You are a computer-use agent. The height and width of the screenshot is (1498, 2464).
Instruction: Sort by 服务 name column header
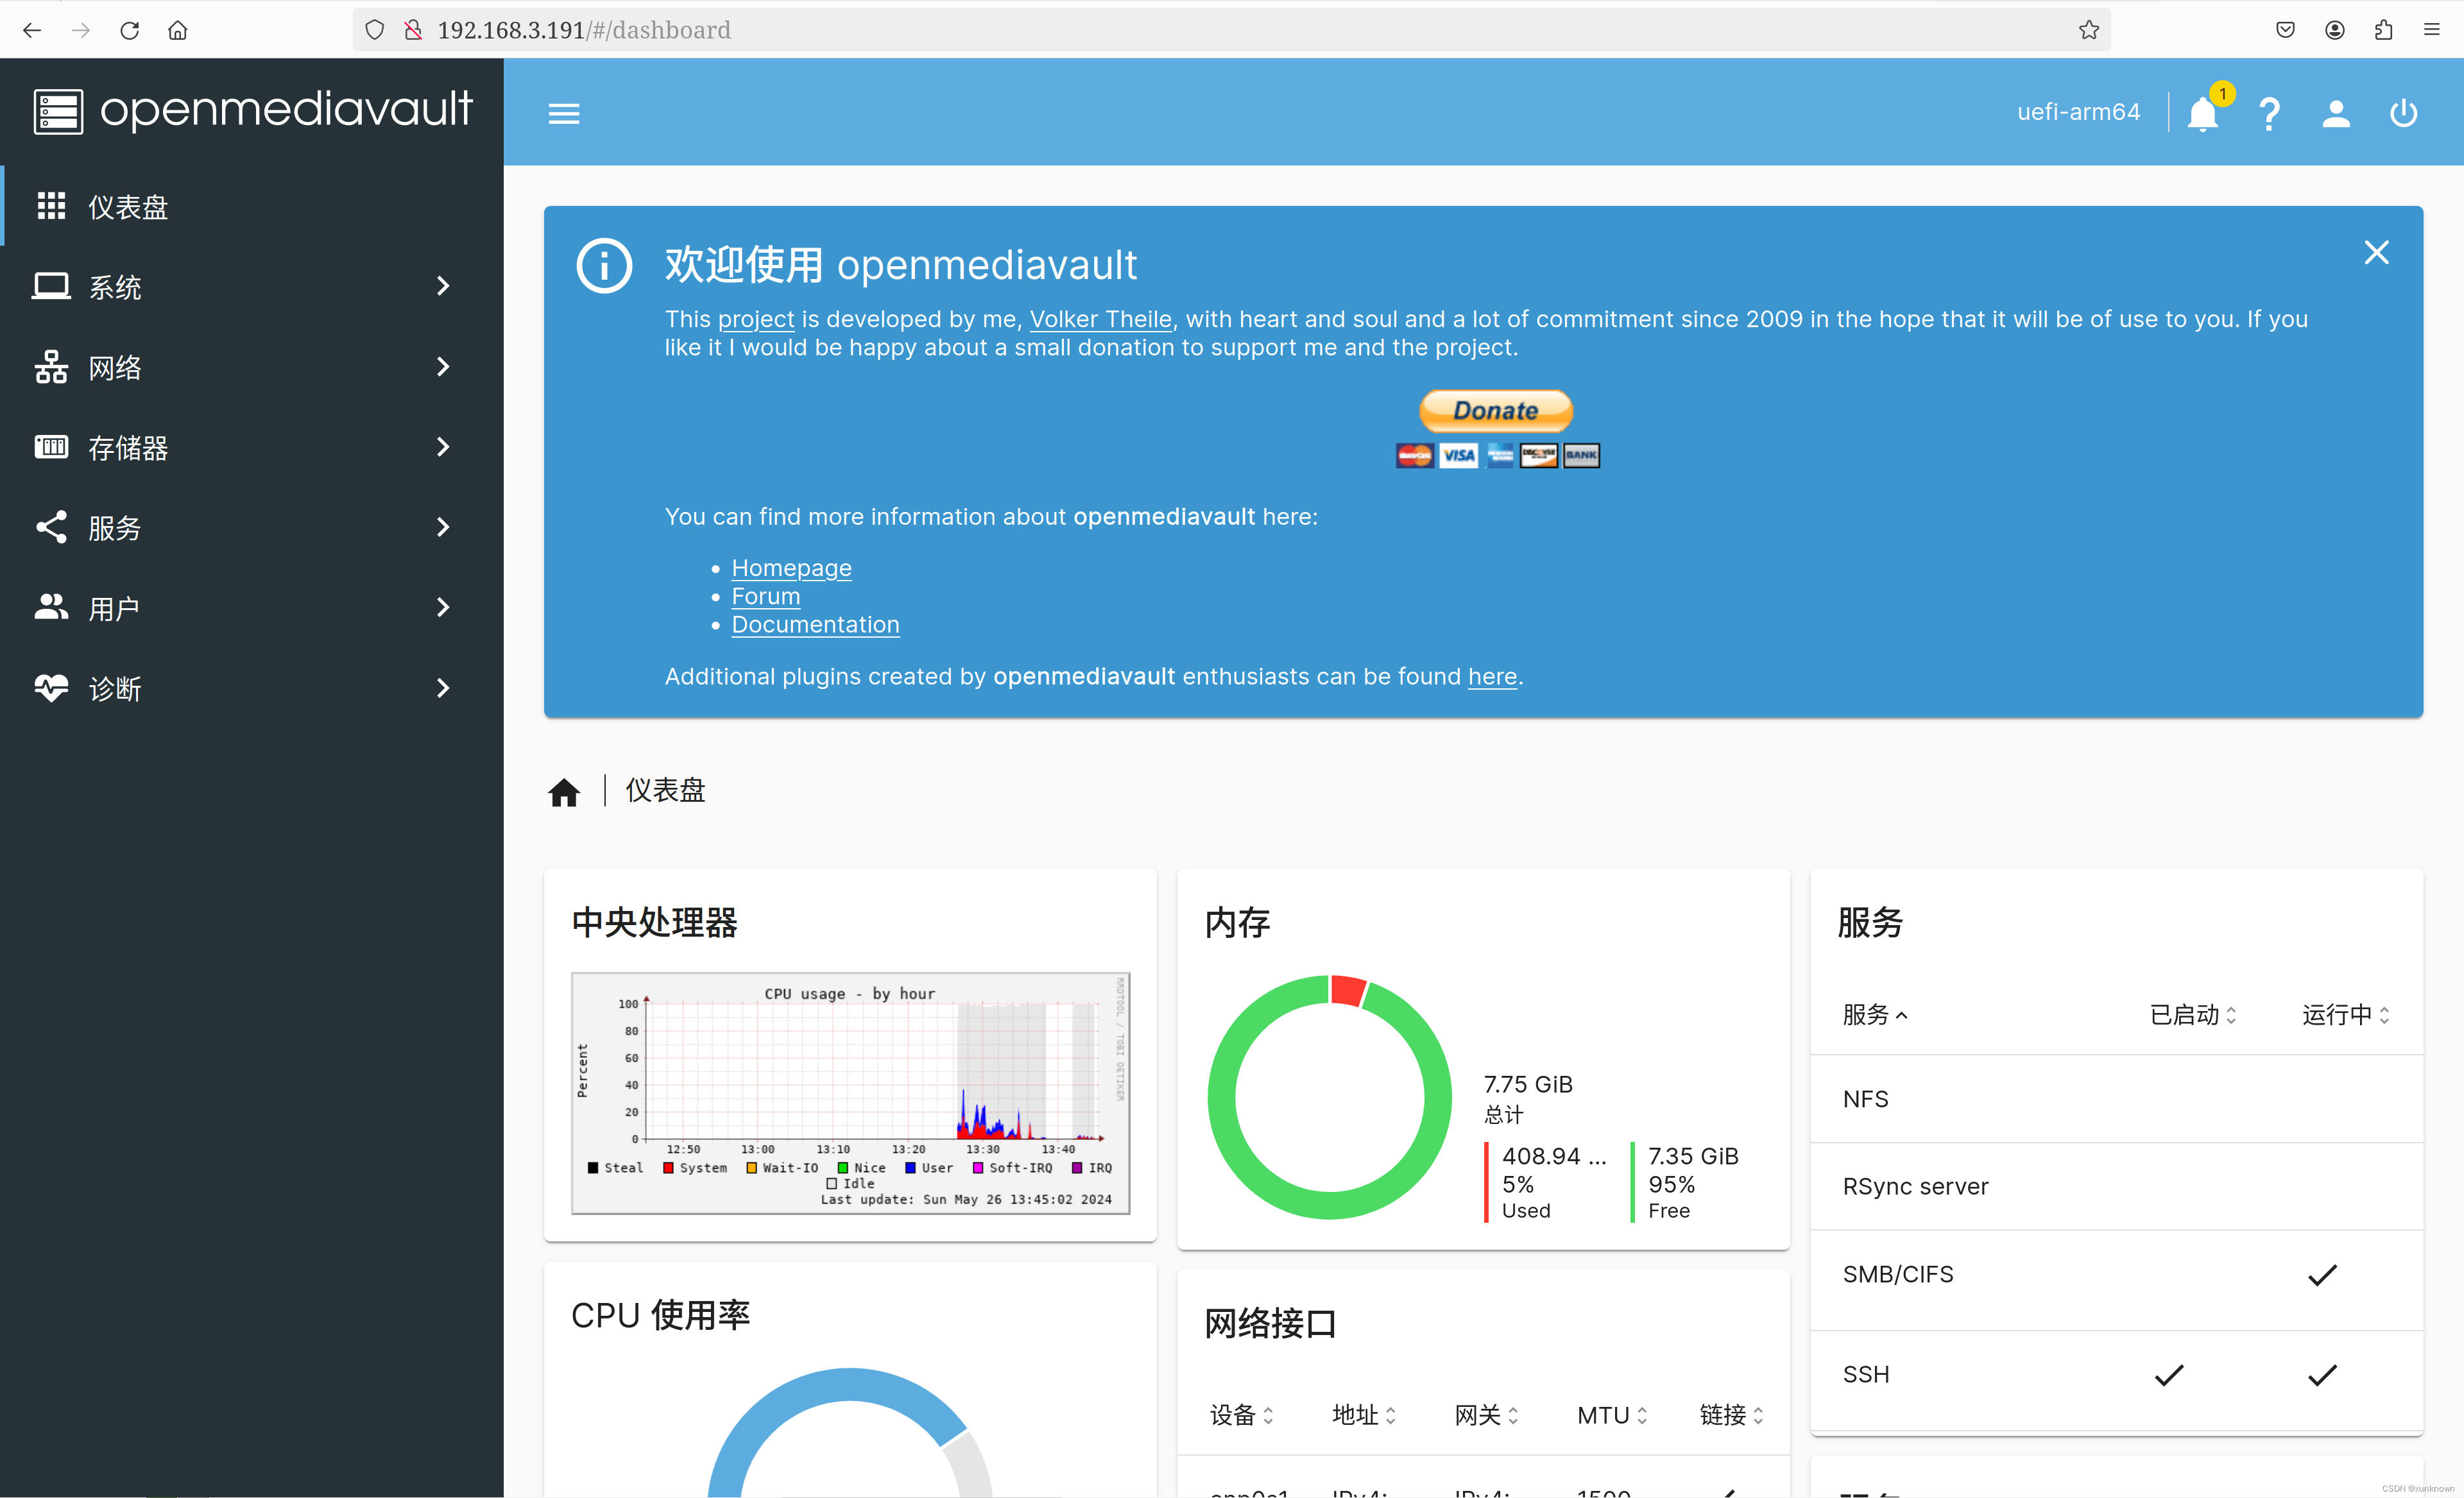pyautogui.click(x=1874, y=1015)
